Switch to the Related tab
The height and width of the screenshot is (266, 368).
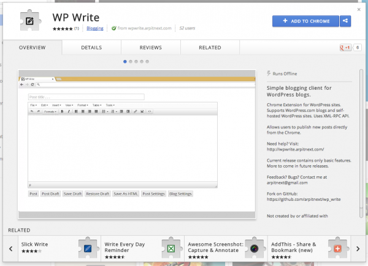(x=210, y=47)
